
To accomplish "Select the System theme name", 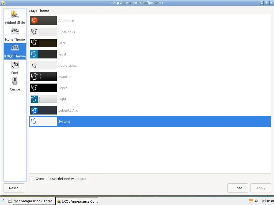I will click(x=64, y=122).
